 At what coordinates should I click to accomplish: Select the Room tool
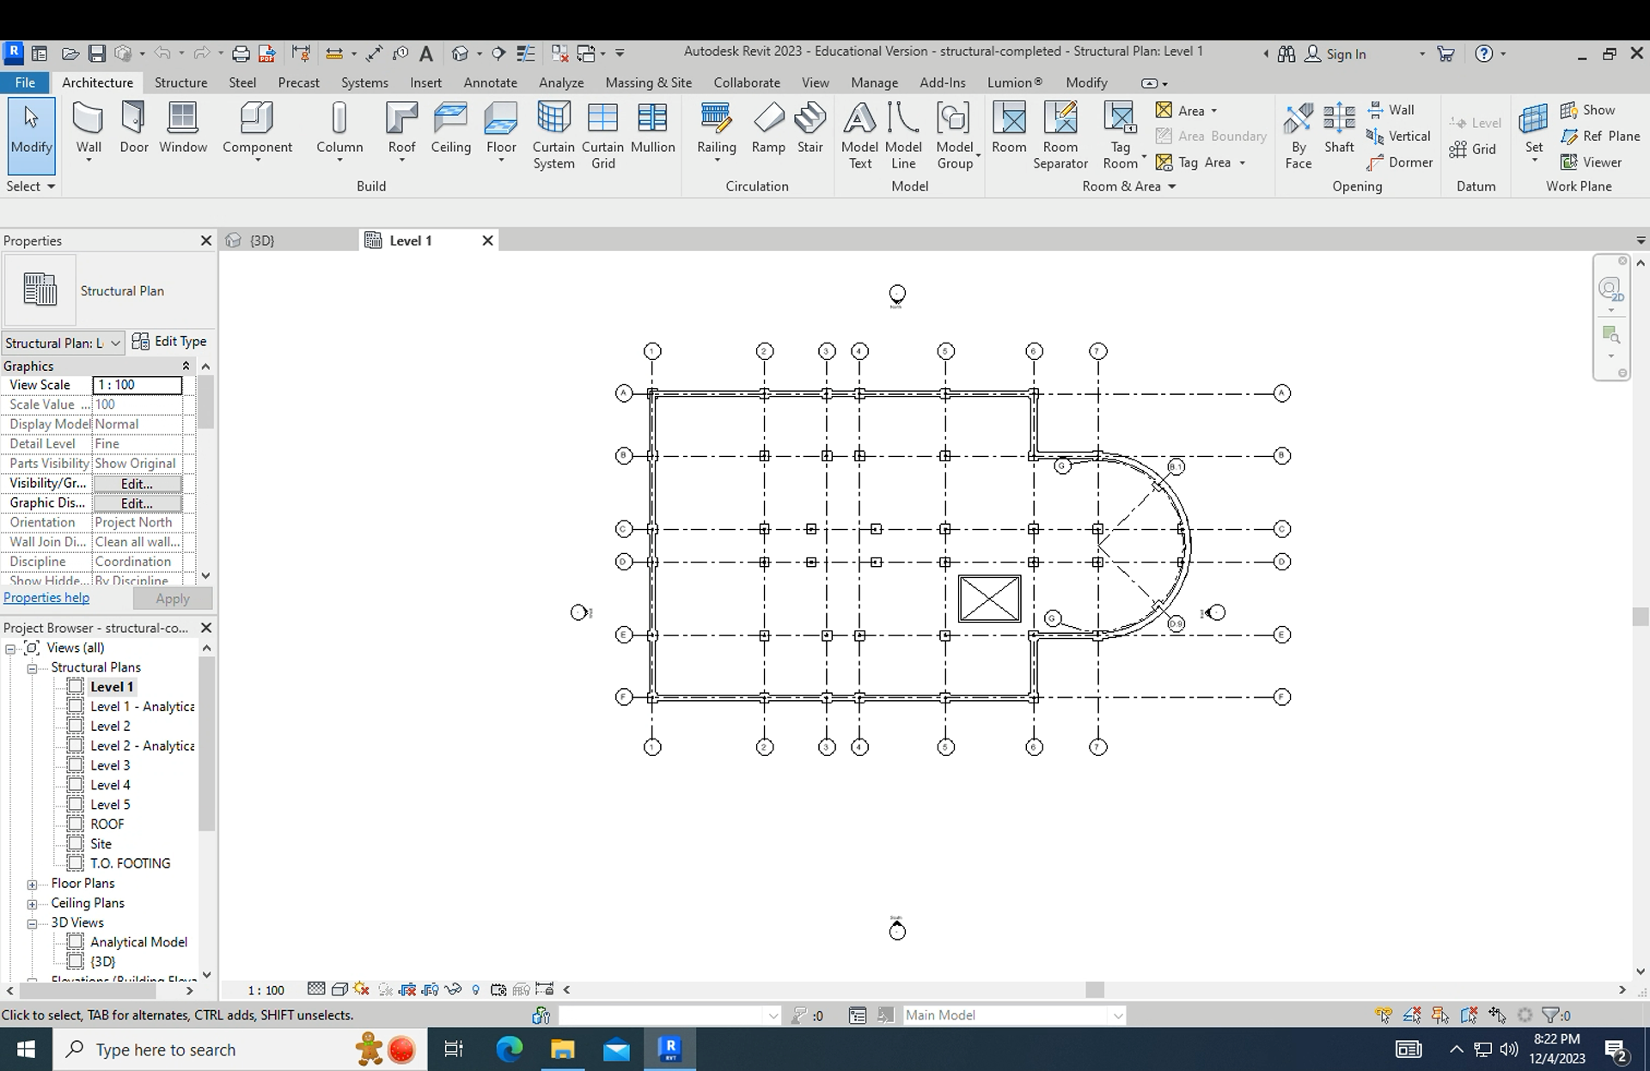point(1009,129)
